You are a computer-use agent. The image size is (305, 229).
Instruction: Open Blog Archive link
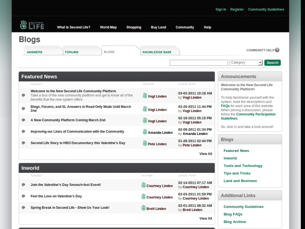[235, 222]
